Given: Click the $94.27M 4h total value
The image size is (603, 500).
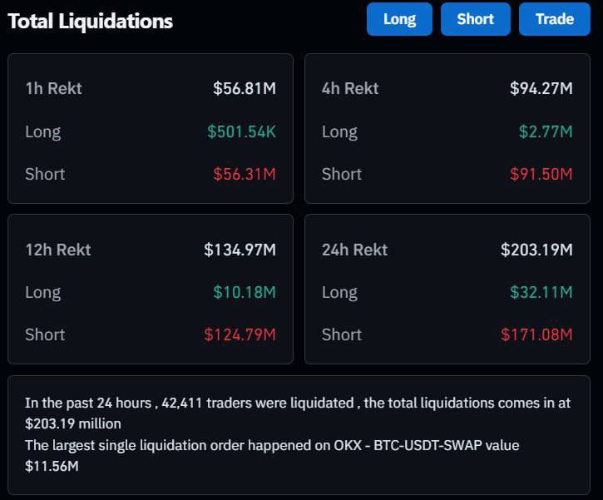Looking at the screenshot, I should coord(541,88).
